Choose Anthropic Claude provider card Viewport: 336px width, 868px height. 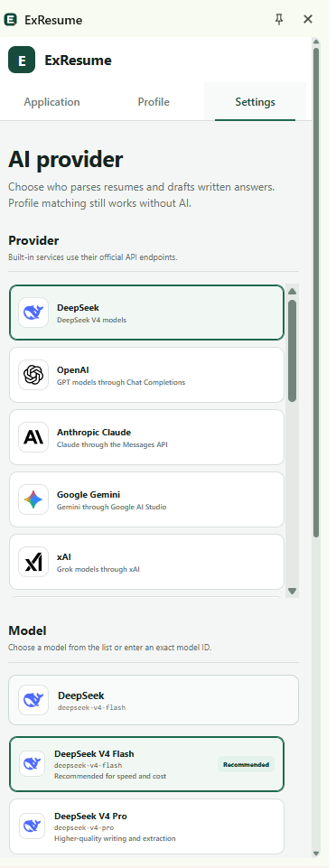146,437
